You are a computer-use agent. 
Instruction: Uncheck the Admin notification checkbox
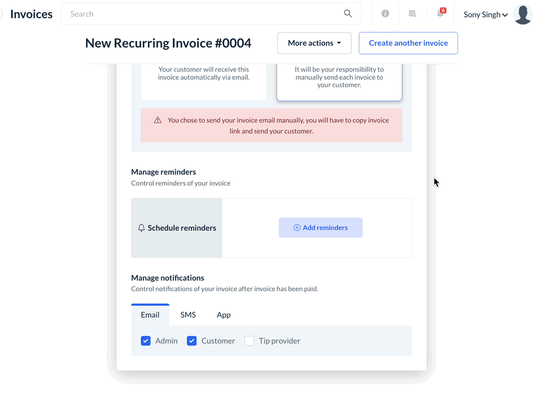point(146,341)
